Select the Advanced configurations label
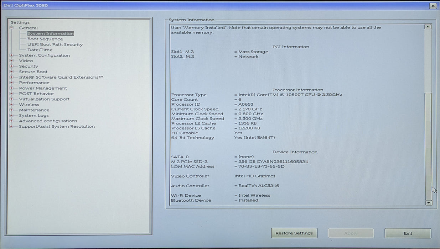This screenshot has height=249, width=440. (x=48, y=121)
